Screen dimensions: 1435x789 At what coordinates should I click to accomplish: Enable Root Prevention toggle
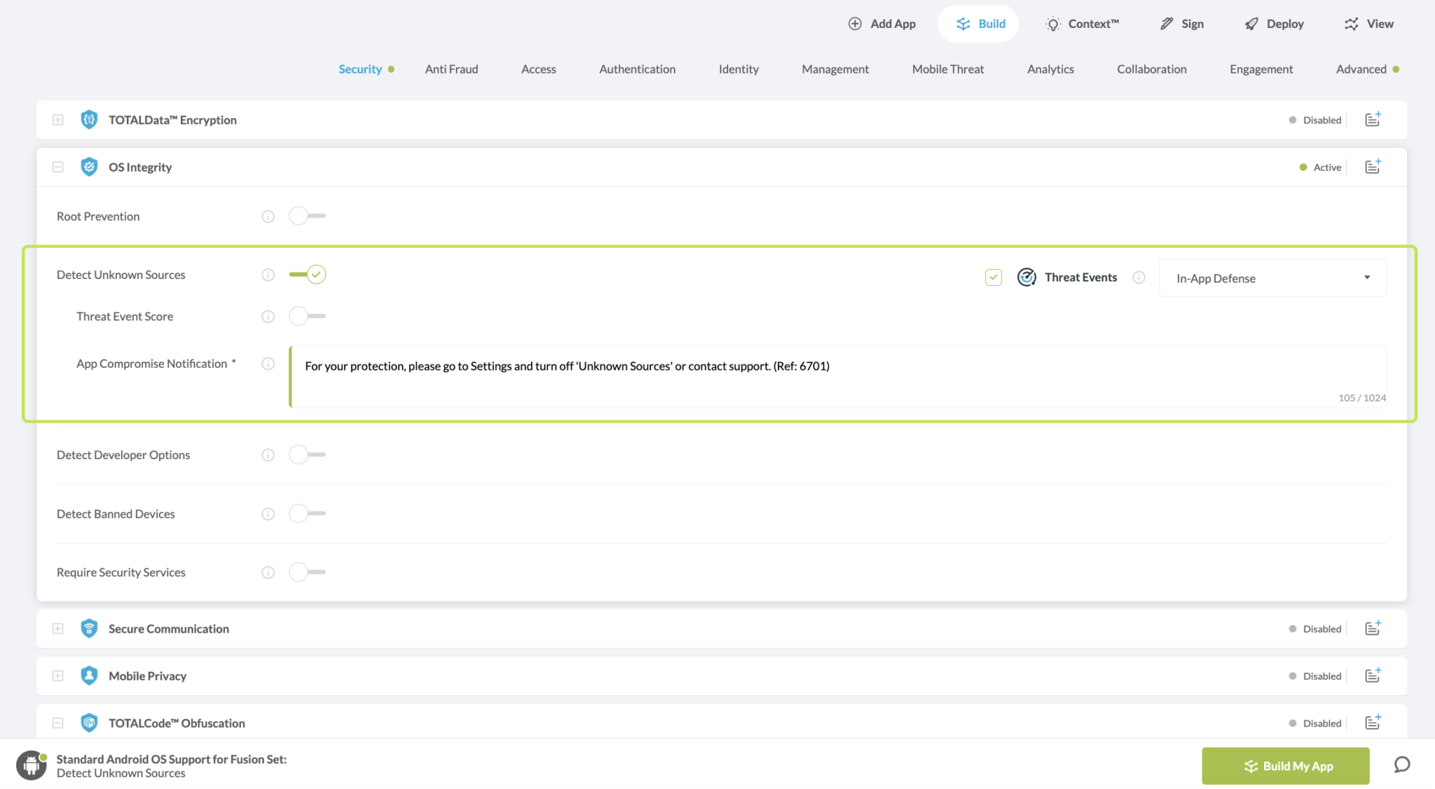[308, 216]
